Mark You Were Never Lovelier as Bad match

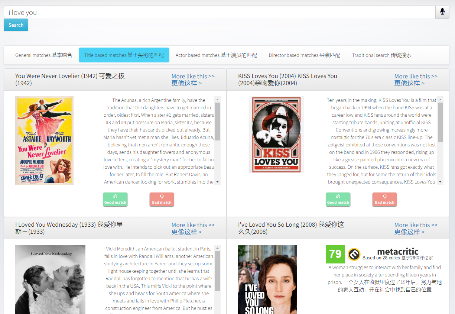click(x=162, y=199)
